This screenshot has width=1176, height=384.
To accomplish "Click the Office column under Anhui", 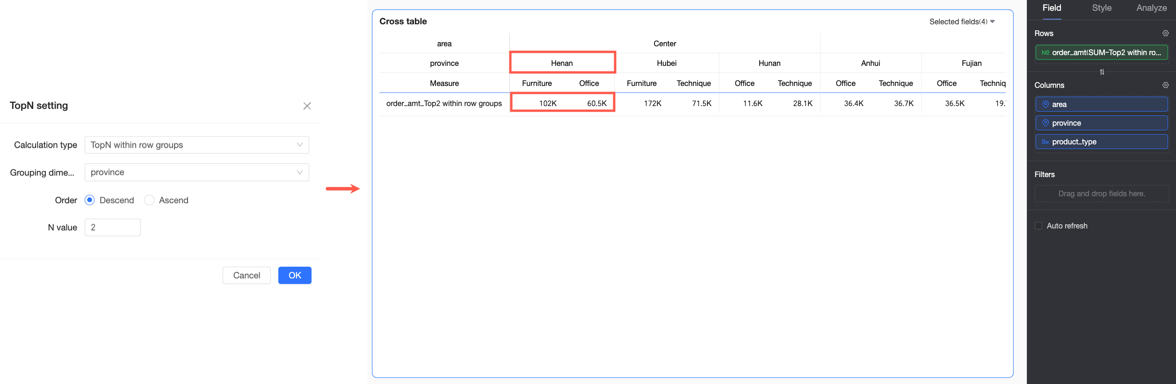I will coord(846,83).
